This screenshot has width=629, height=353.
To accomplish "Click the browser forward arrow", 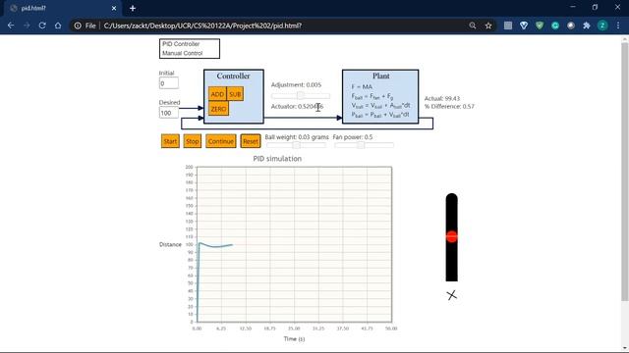I will pyautogui.click(x=27, y=25).
